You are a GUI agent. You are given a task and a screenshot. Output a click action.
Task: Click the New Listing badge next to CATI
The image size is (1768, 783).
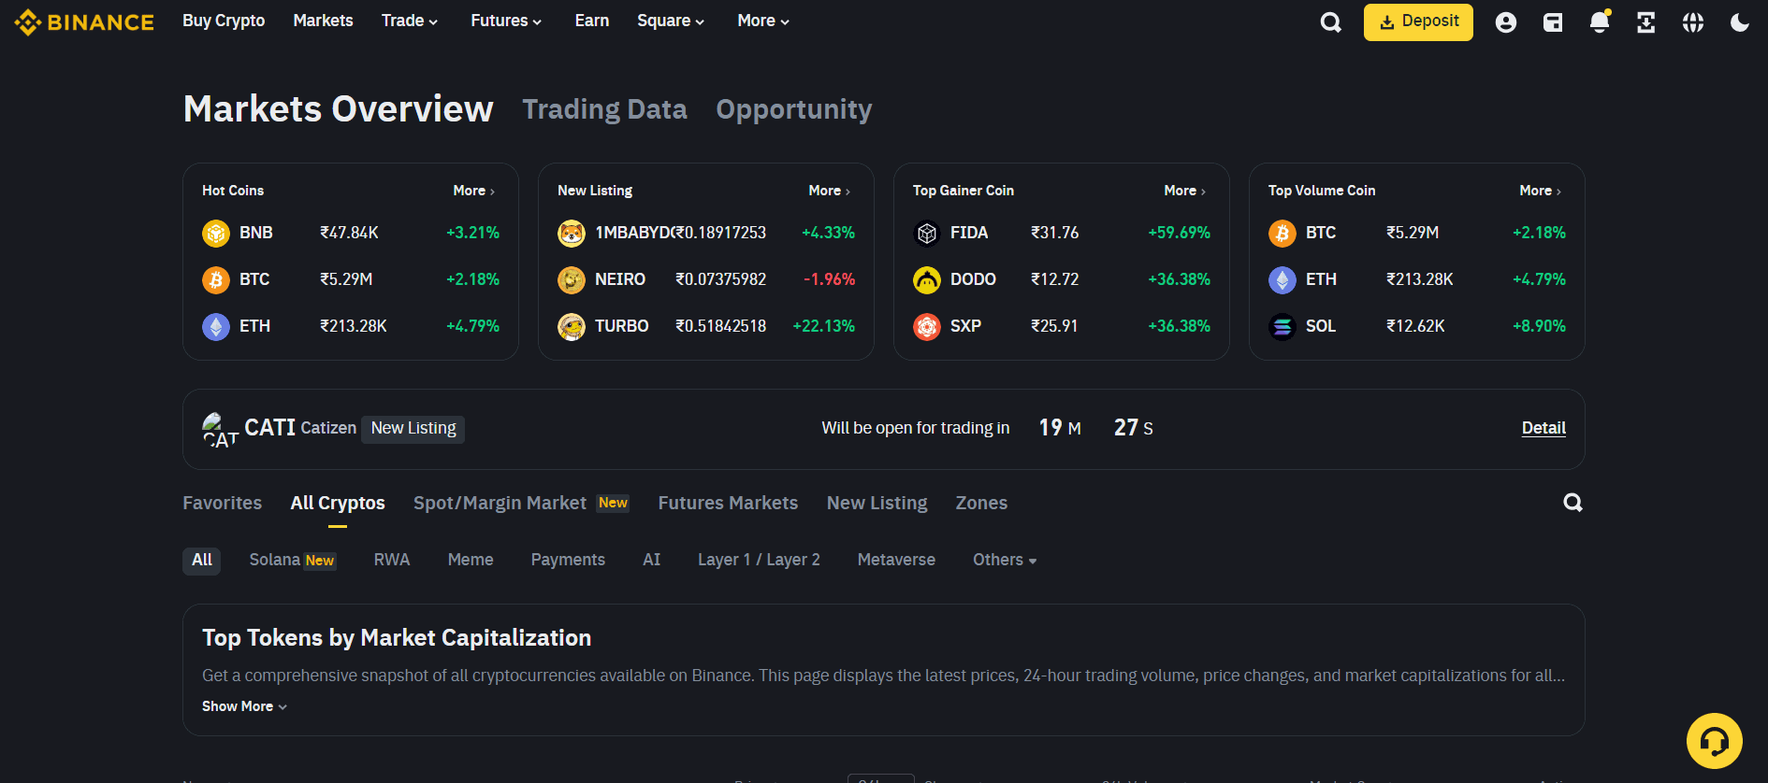click(413, 428)
